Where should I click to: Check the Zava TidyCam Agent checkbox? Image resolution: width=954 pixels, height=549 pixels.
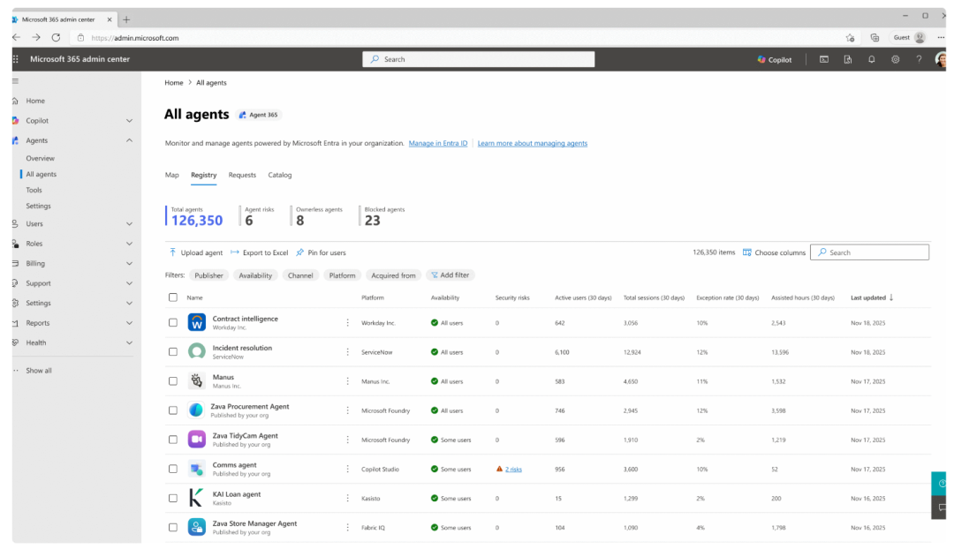173,440
